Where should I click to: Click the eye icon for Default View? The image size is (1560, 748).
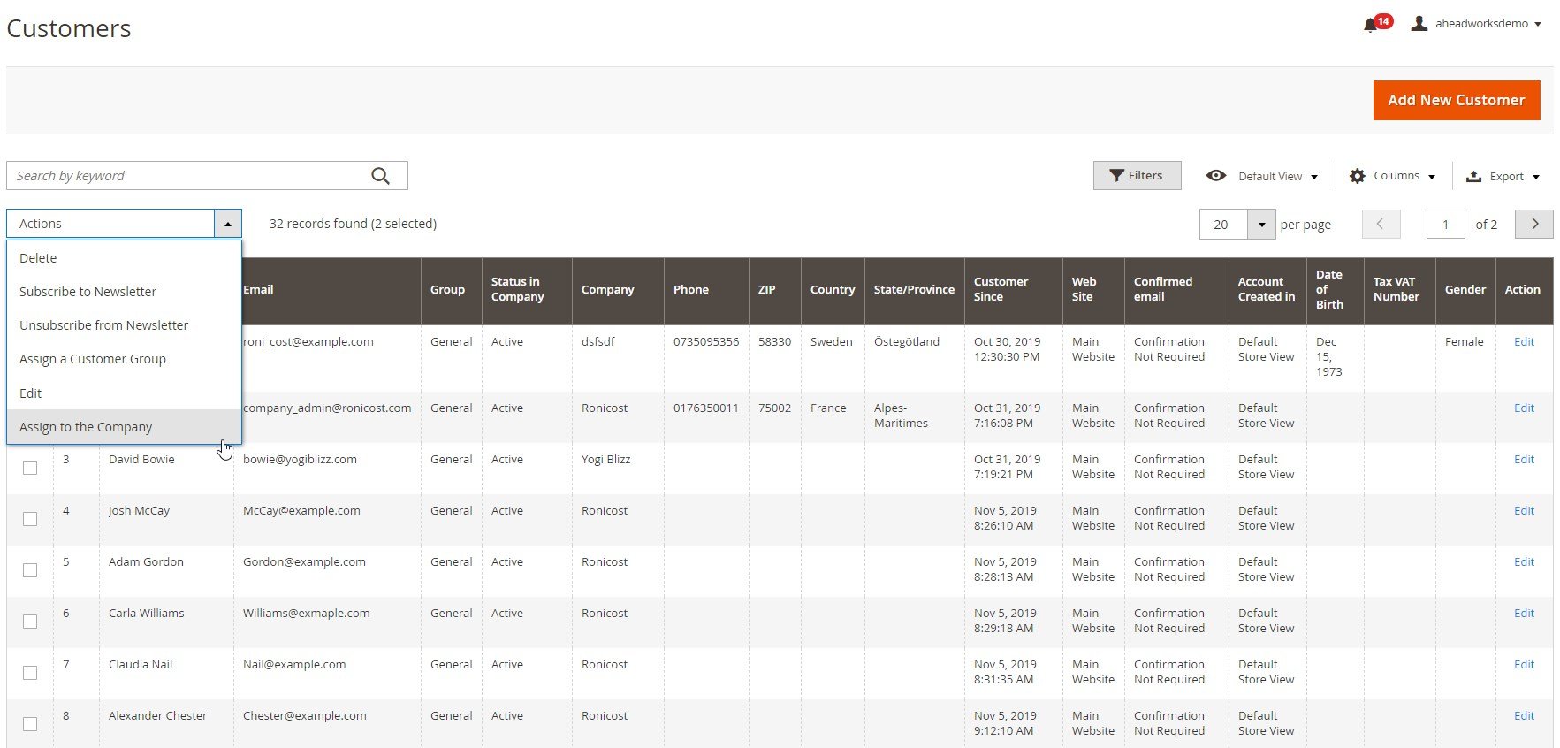1216,176
